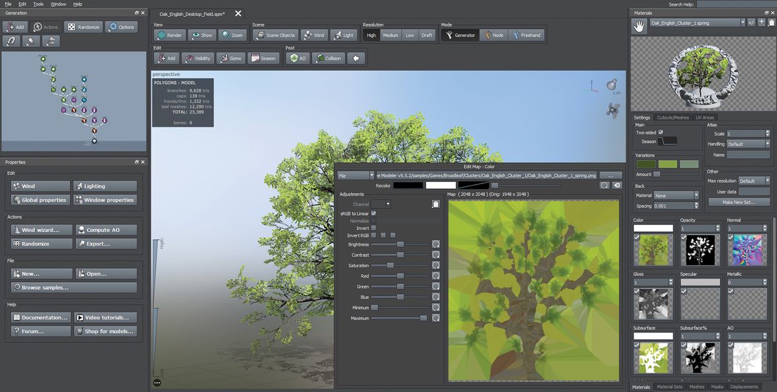Screen dimensions: 777x392
Task: Open the Tools menu
Action: (x=38, y=3)
